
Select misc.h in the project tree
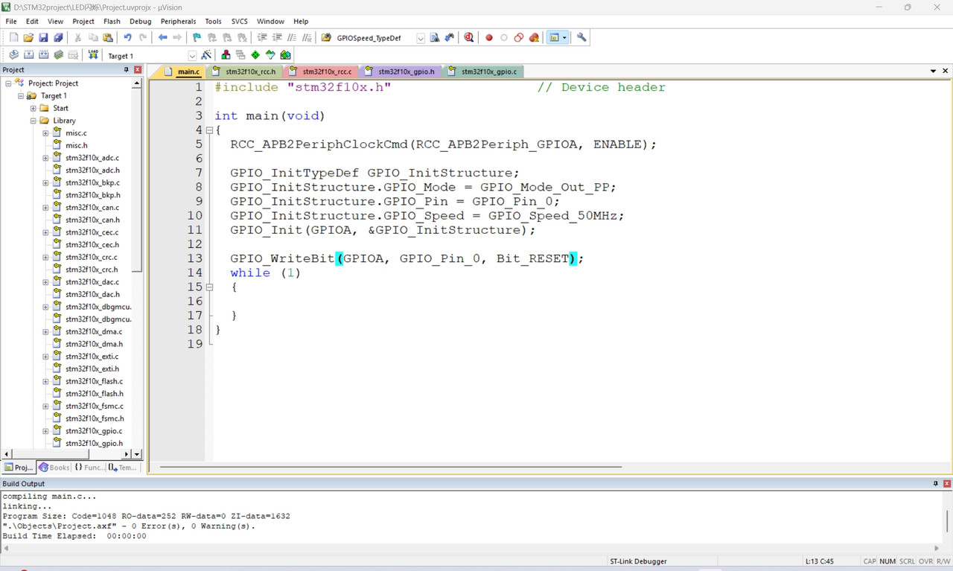click(x=76, y=145)
